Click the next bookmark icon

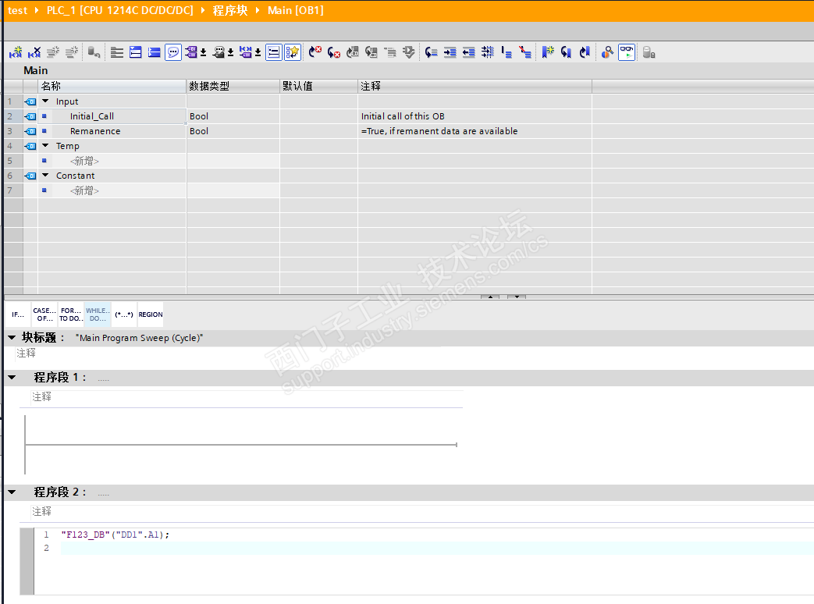585,52
